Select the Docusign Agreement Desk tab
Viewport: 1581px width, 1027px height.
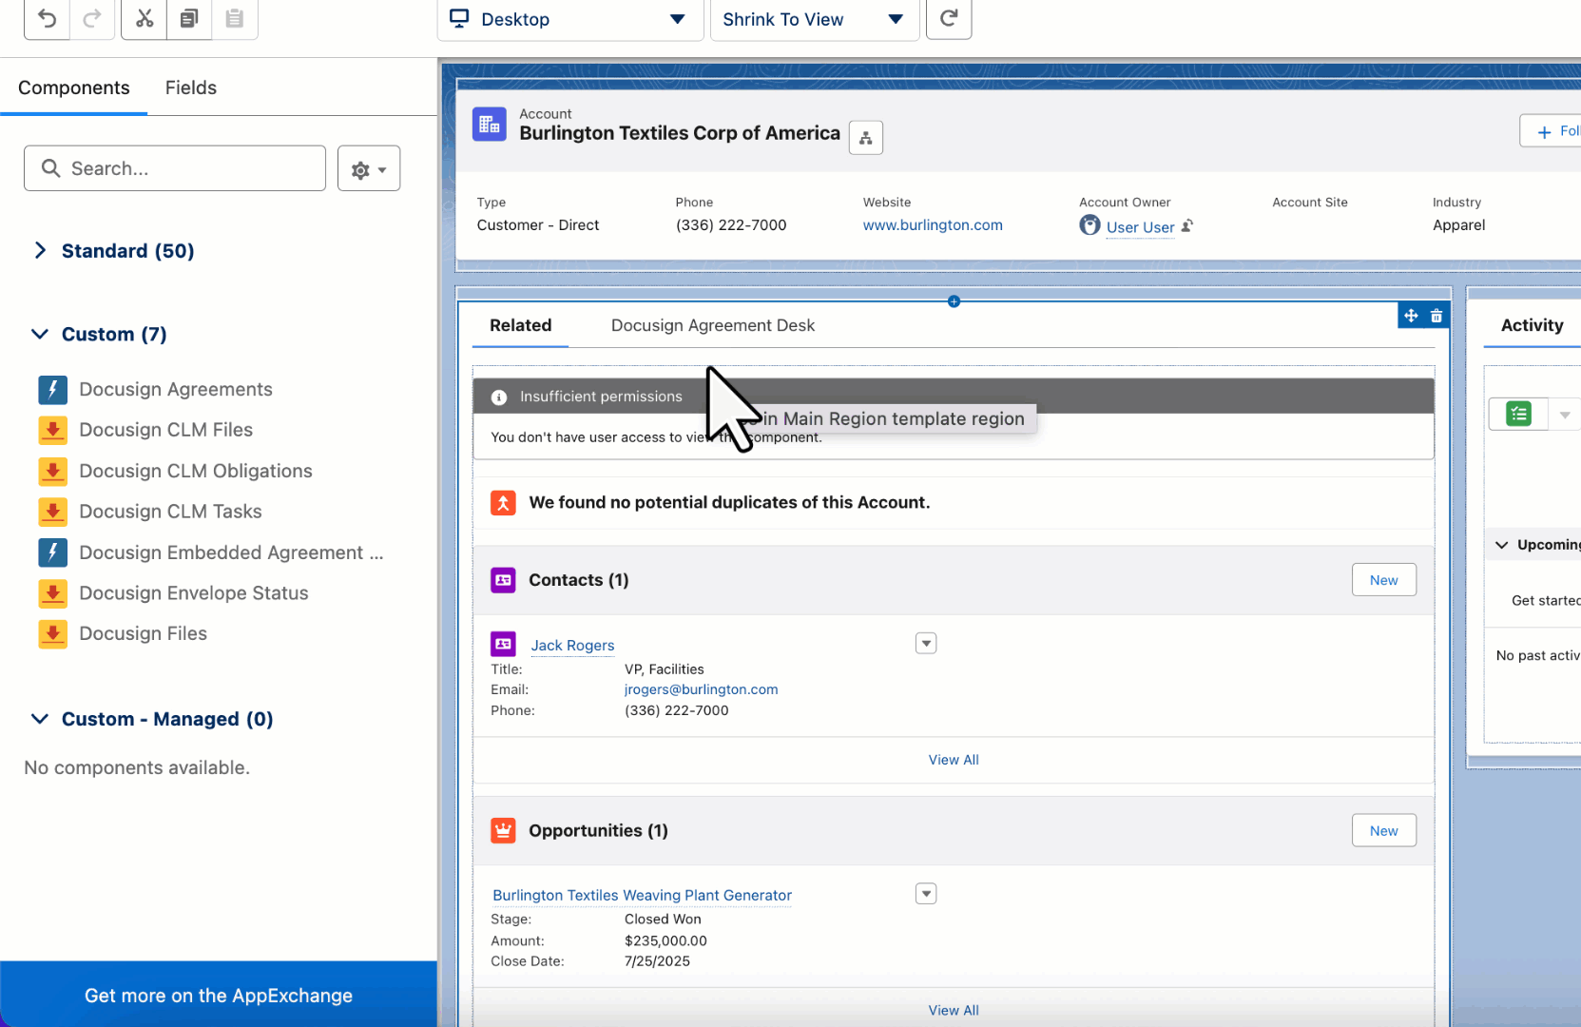pos(712,325)
